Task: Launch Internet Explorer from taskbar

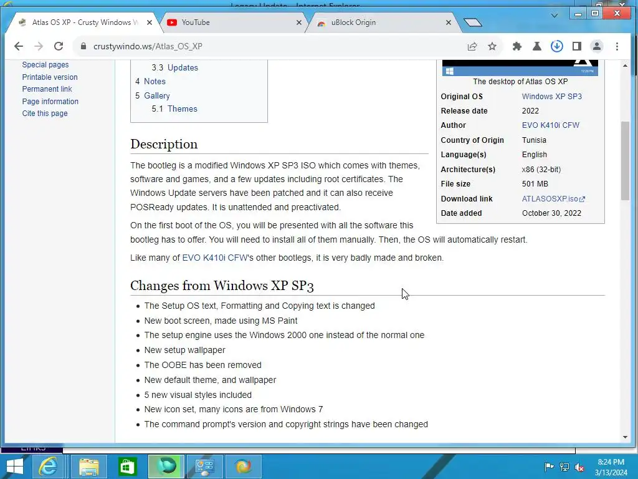Action: pyautogui.click(x=48, y=467)
